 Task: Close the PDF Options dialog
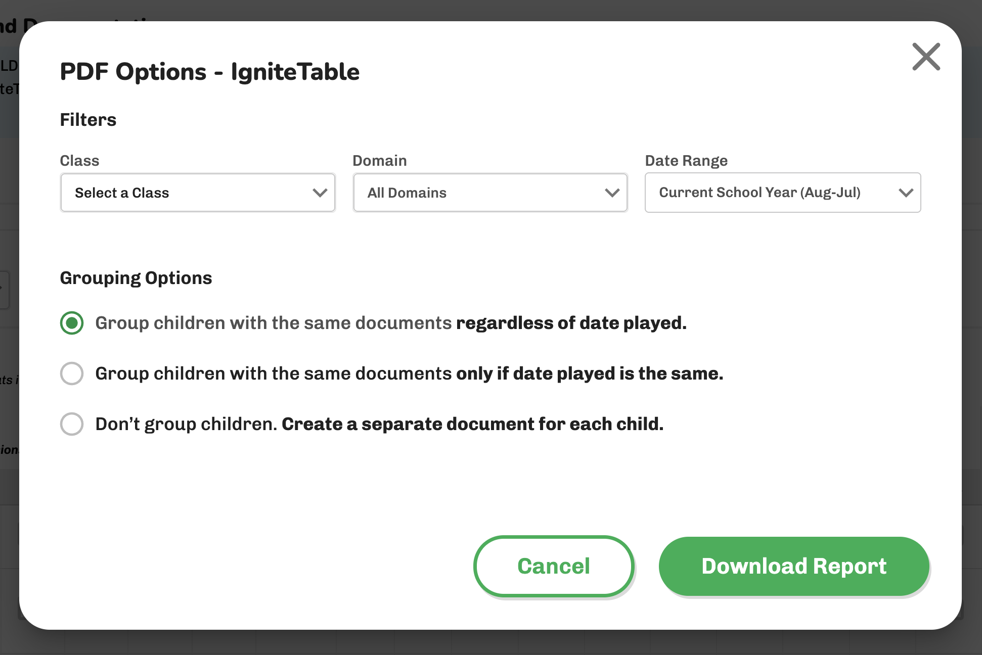pos(926,57)
